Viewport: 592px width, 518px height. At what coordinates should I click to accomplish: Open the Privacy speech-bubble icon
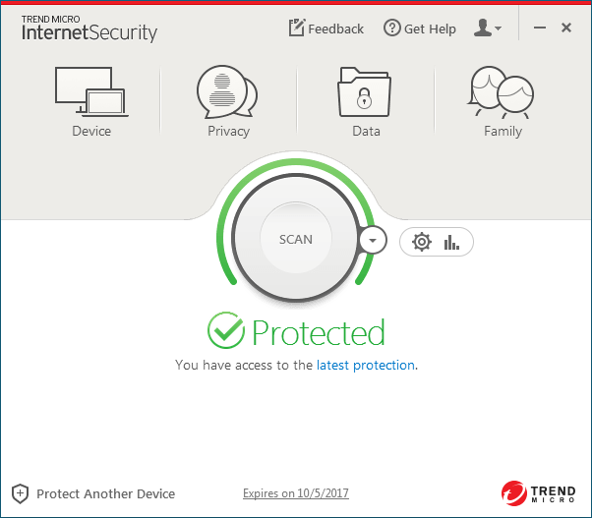pos(227,92)
